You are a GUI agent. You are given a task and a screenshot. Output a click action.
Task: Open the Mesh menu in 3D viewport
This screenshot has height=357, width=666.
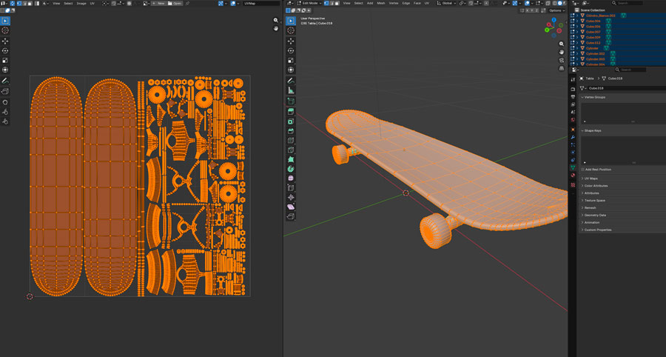tap(381, 3)
